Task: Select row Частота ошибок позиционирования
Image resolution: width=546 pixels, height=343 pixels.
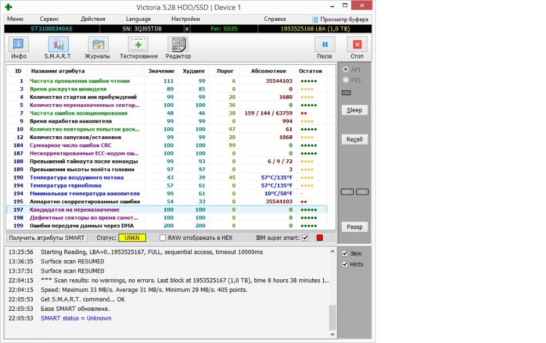Action: [x=167, y=113]
